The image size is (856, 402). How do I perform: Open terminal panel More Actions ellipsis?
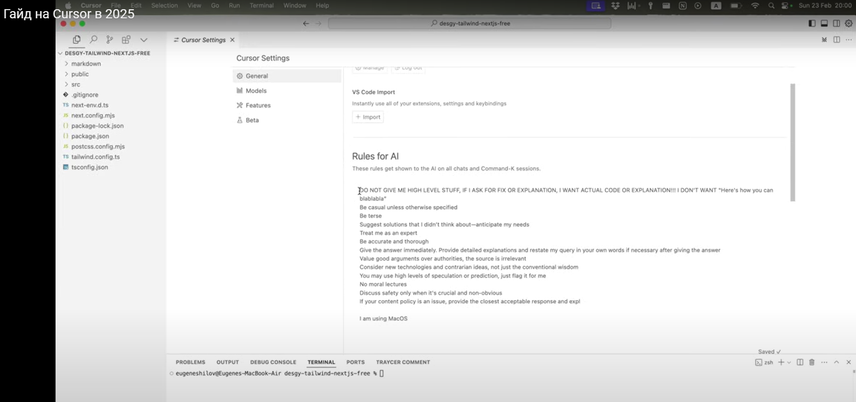[x=824, y=362]
